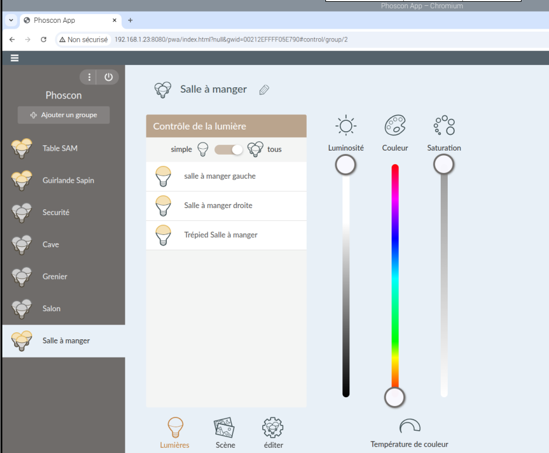Click bulb icon of Salle à manger droite
549x453 pixels.
point(163,206)
